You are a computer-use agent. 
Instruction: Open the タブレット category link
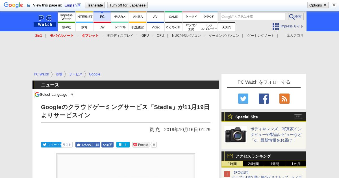click(x=90, y=36)
